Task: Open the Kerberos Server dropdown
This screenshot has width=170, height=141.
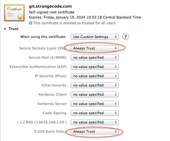Action: 95,104
